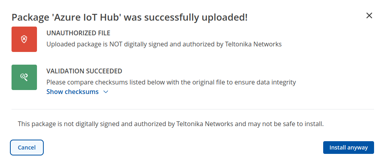Click the 'This package is not digitally signed' warning
The height and width of the screenshot is (163, 384).
(x=171, y=124)
